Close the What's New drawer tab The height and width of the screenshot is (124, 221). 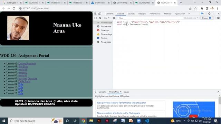click(121, 92)
